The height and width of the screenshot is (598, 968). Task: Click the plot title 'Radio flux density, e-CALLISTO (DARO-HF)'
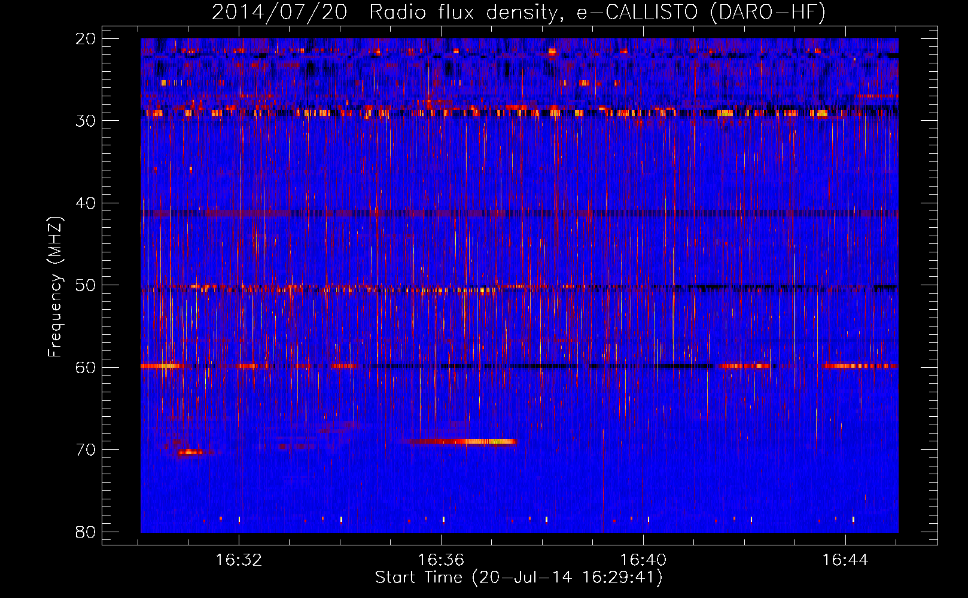[x=598, y=12]
